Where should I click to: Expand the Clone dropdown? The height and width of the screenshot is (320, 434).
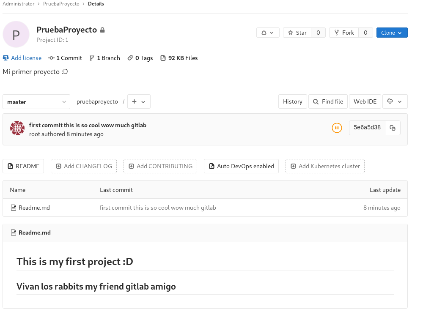tap(392, 33)
